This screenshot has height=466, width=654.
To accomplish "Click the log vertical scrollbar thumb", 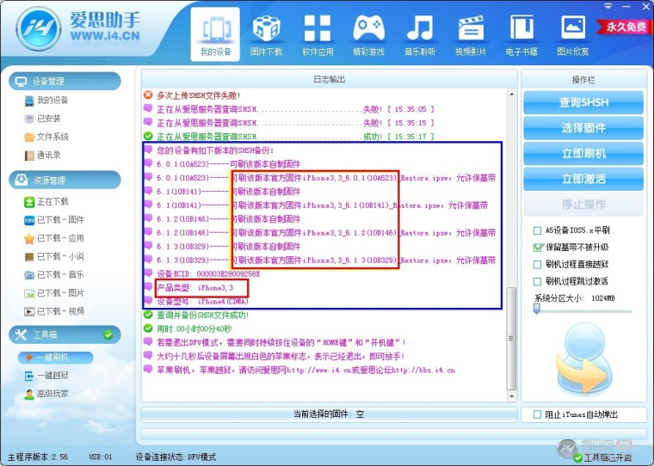I will [x=512, y=339].
